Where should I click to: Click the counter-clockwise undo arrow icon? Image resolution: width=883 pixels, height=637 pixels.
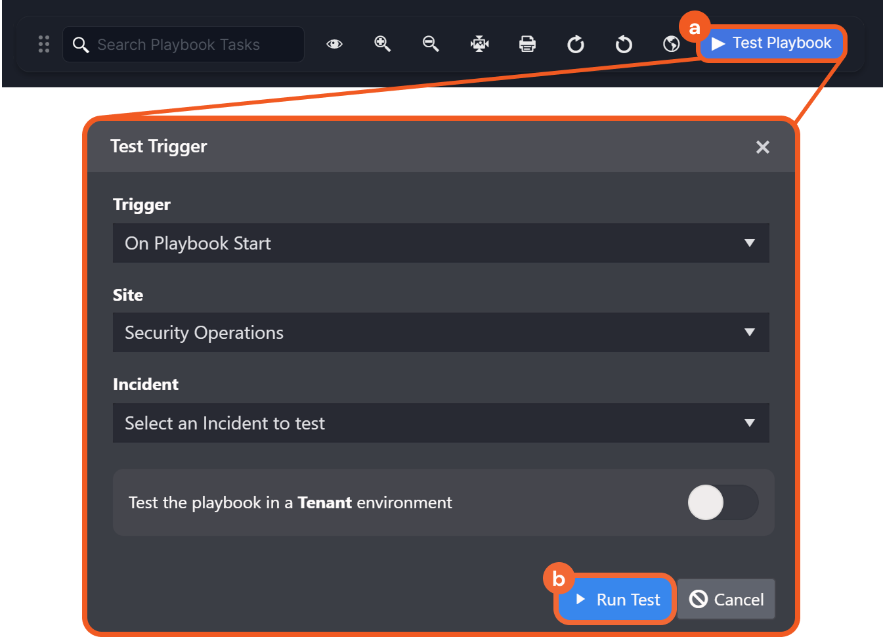coord(624,44)
